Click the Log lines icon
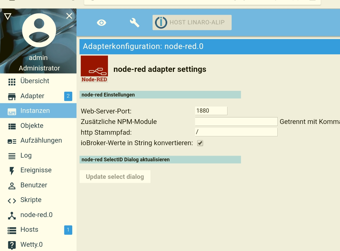This screenshot has width=340, height=251. point(12,156)
